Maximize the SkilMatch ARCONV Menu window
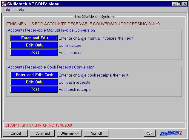This screenshot has height=140, width=189. (x=179, y=4)
